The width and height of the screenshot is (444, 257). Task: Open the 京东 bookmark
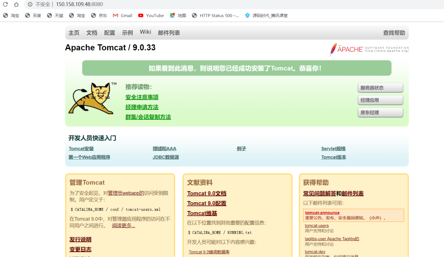(x=99, y=15)
